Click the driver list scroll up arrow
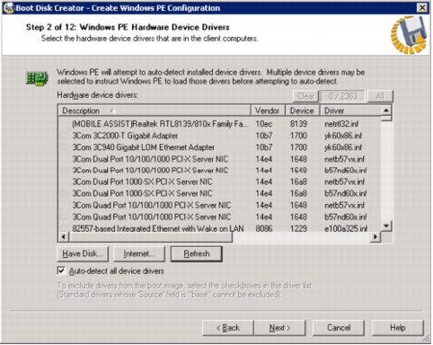 coord(386,111)
